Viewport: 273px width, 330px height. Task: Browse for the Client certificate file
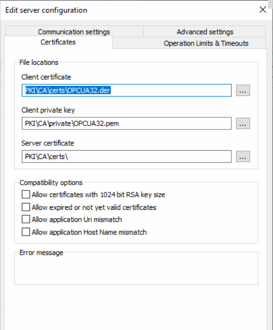click(x=243, y=91)
